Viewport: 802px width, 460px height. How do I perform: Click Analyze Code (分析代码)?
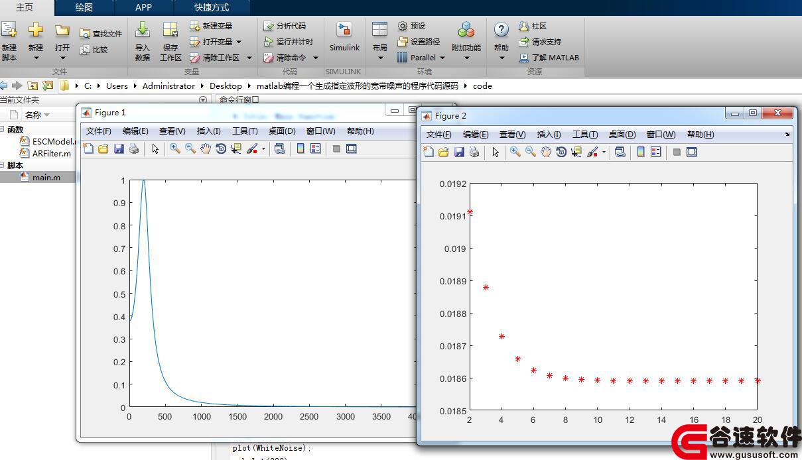pyautogui.click(x=285, y=26)
